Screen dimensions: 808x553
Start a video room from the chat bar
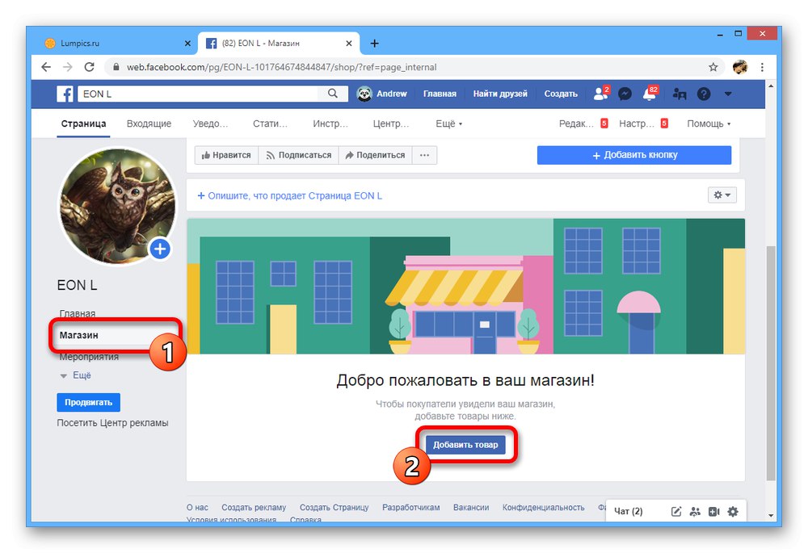pos(713,511)
